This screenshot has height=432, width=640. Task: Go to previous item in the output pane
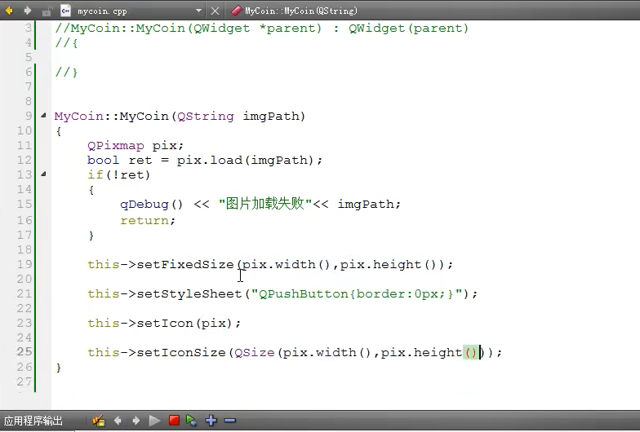tap(118, 421)
